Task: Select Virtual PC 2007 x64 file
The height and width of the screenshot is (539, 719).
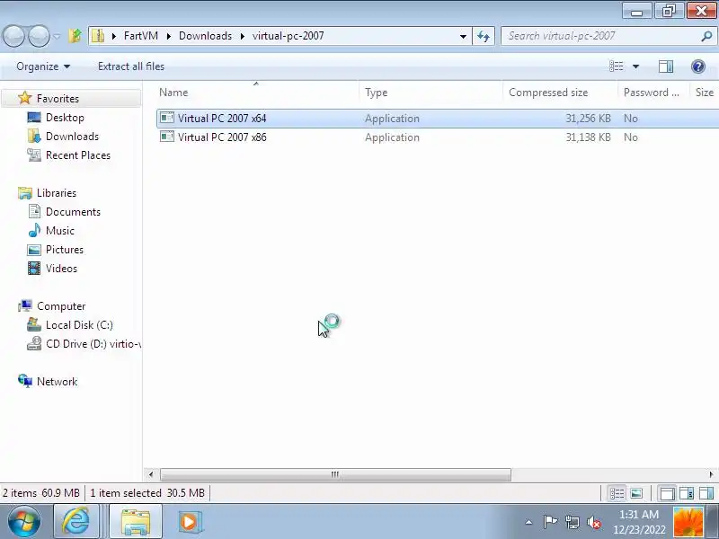Action: pyautogui.click(x=438, y=119)
